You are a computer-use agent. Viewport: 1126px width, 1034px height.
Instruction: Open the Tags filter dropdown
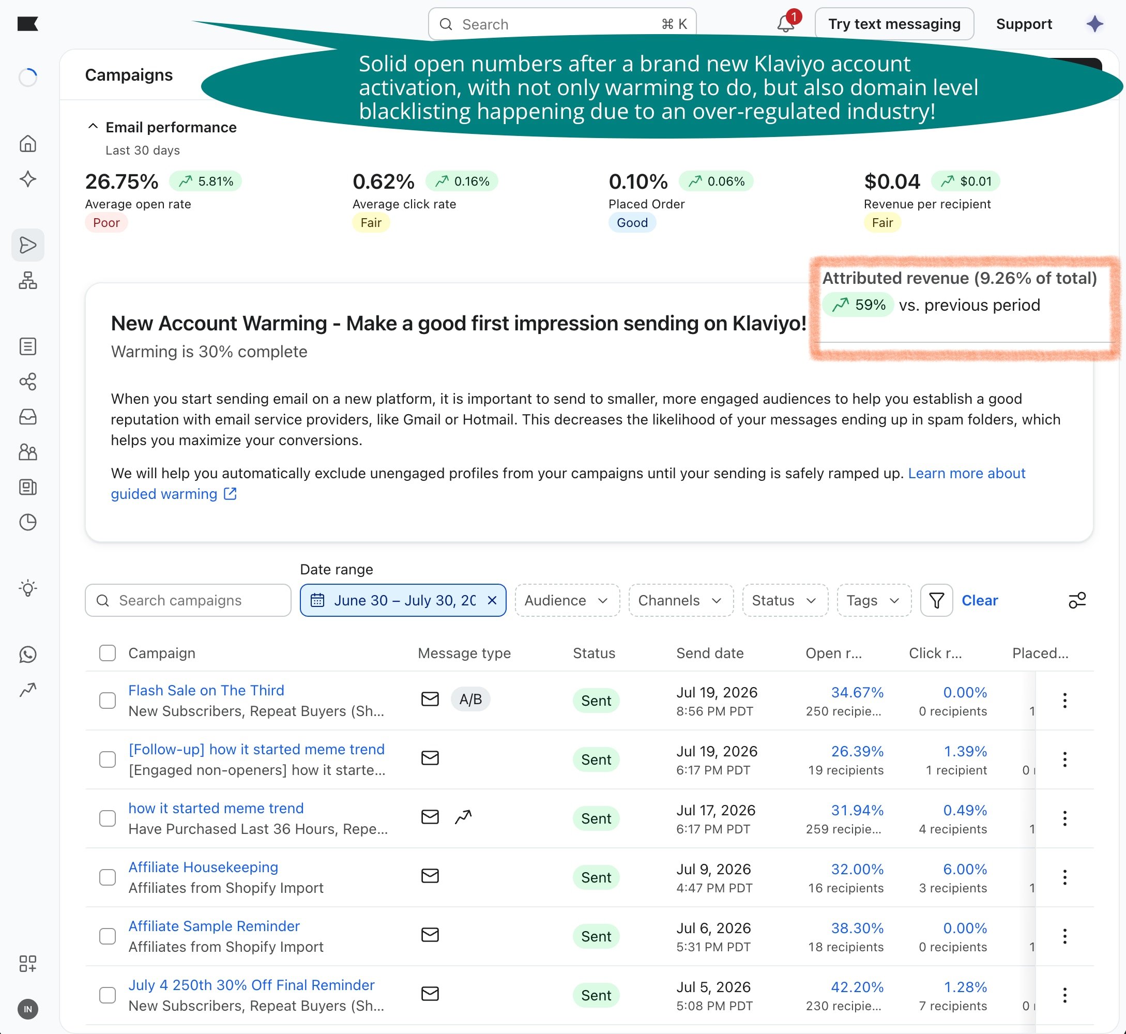point(874,600)
